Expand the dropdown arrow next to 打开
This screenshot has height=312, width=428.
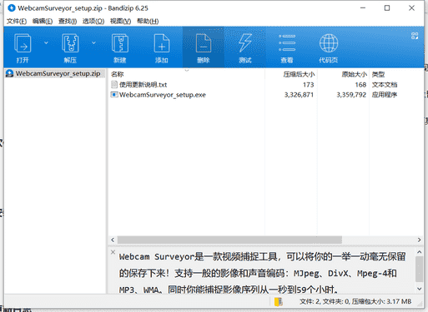coord(46,43)
